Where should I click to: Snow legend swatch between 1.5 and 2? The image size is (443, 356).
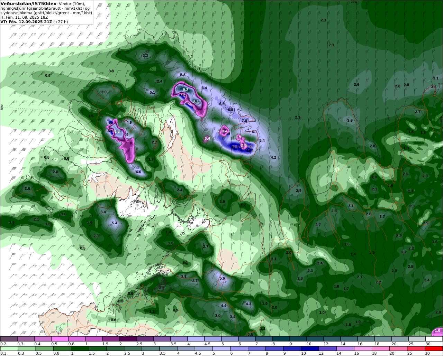111,339
